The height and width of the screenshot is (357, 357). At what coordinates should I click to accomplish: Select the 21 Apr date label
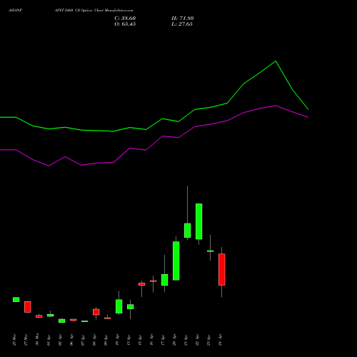[186, 341]
